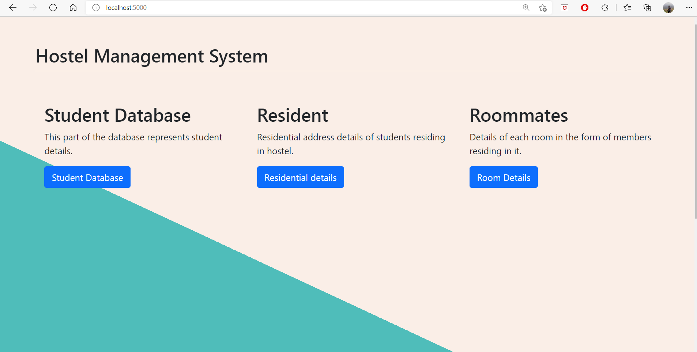
Task: Open the Room Details button
Action: pyautogui.click(x=504, y=177)
